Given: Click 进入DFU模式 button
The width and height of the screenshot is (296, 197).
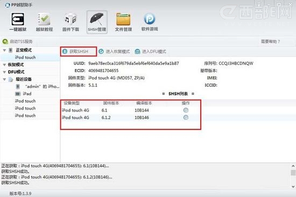Looking at the screenshot, I should [x=150, y=52].
